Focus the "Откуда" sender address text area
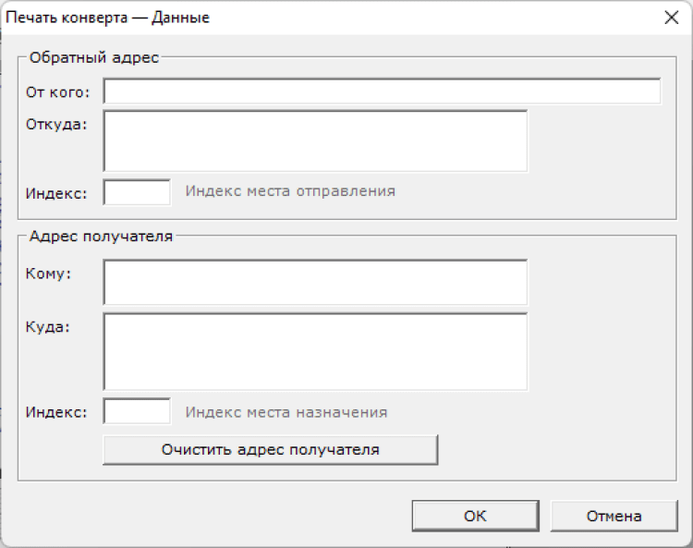Screen dimensions: 693x548 point(315,140)
